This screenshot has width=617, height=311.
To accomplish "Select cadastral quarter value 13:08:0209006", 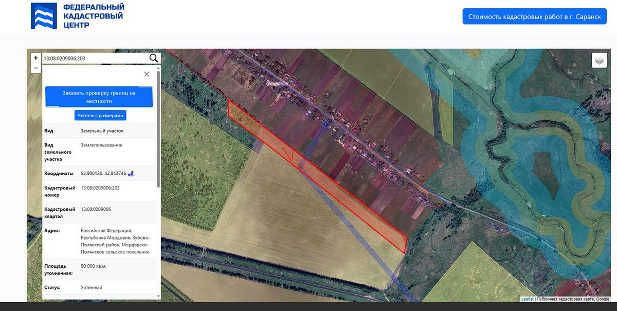I will pos(96,209).
